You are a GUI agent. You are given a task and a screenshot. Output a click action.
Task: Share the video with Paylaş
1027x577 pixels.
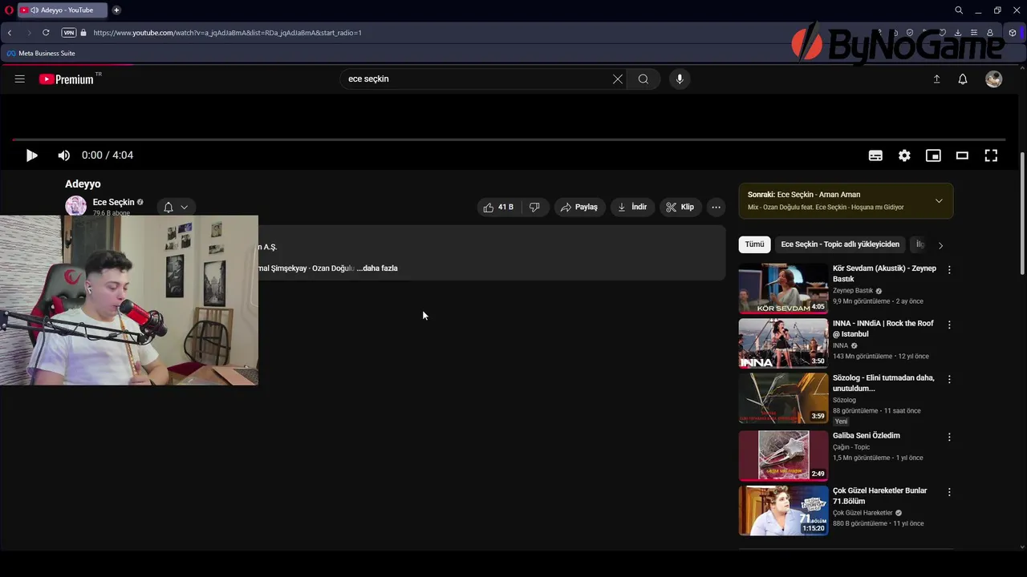[579, 207]
